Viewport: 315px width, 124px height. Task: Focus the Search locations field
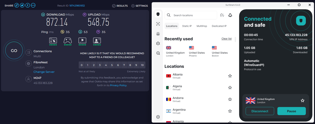tap(191, 15)
